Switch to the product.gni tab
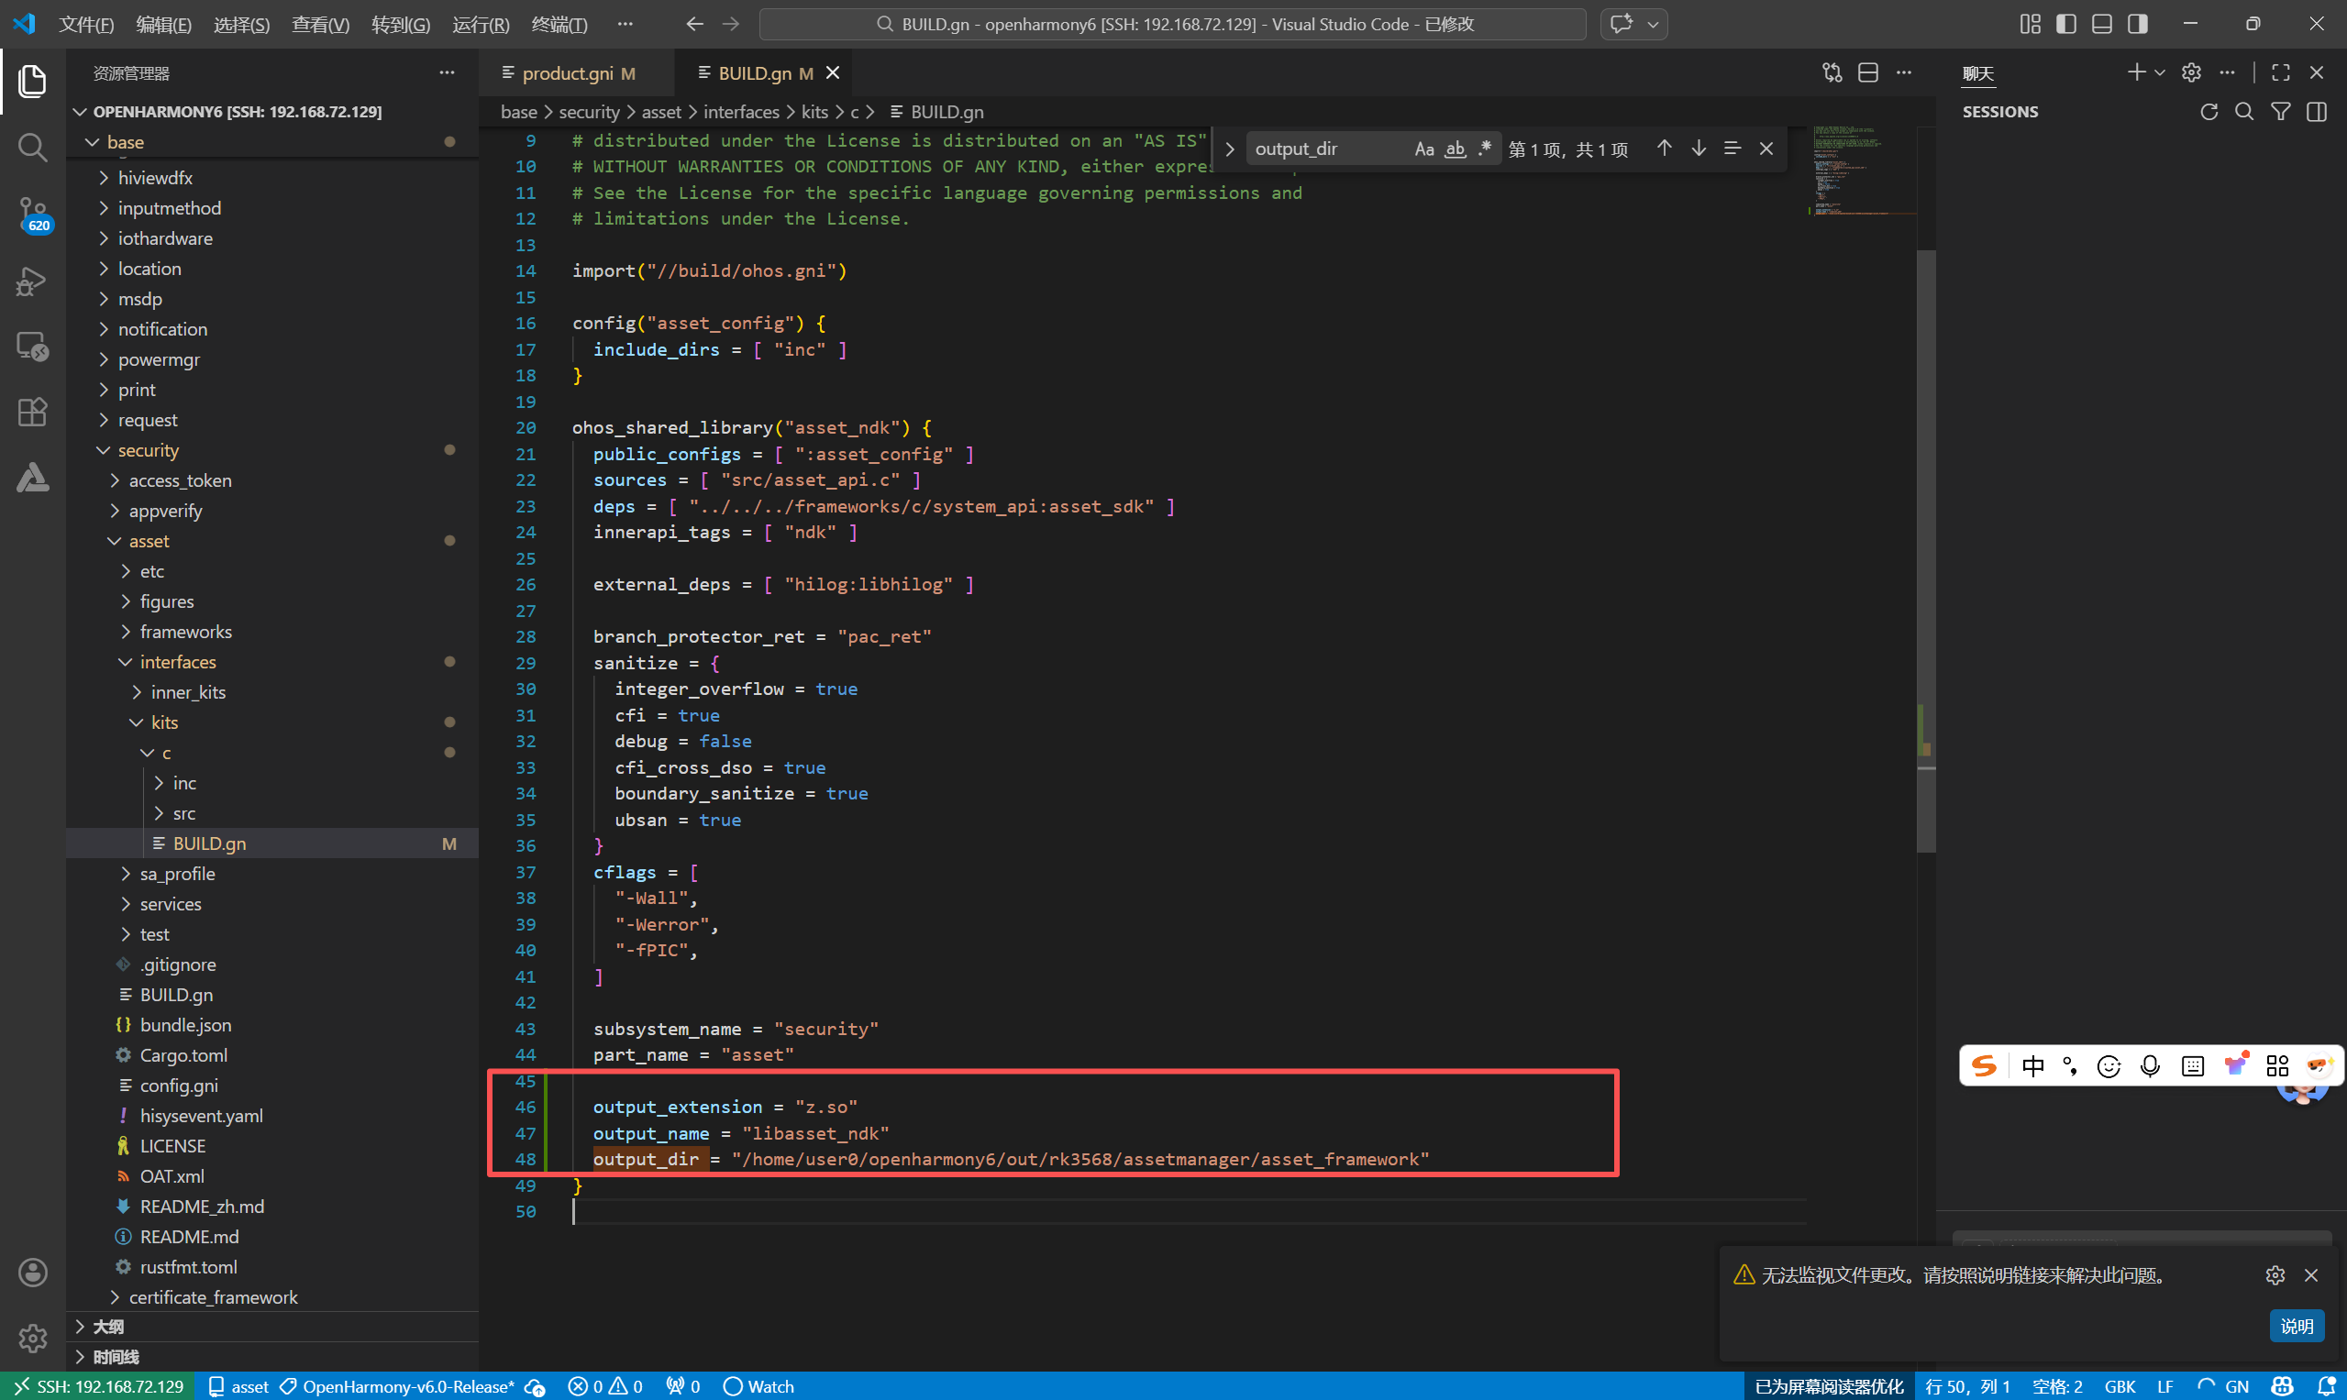This screenshot has height=1400, width=2347. pos(567,72)
